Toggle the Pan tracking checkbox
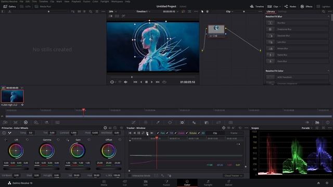Image resolution: width=333 pixels, height=187 pixels. (158, 133)
